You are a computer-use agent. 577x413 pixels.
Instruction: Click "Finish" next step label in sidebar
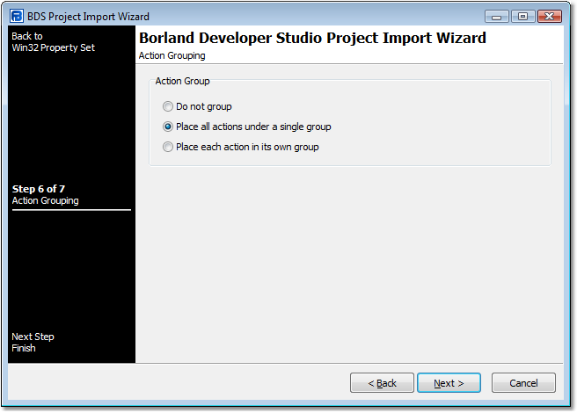(24, 348)
